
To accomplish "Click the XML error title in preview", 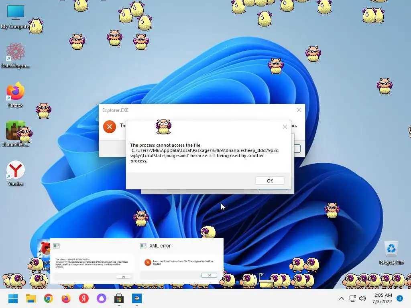I will click(160, 246).
